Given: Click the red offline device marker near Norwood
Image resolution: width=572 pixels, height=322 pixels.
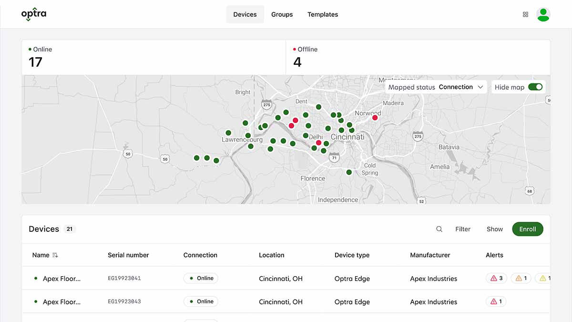Looking at the screenshot, I should pos(375,117).
